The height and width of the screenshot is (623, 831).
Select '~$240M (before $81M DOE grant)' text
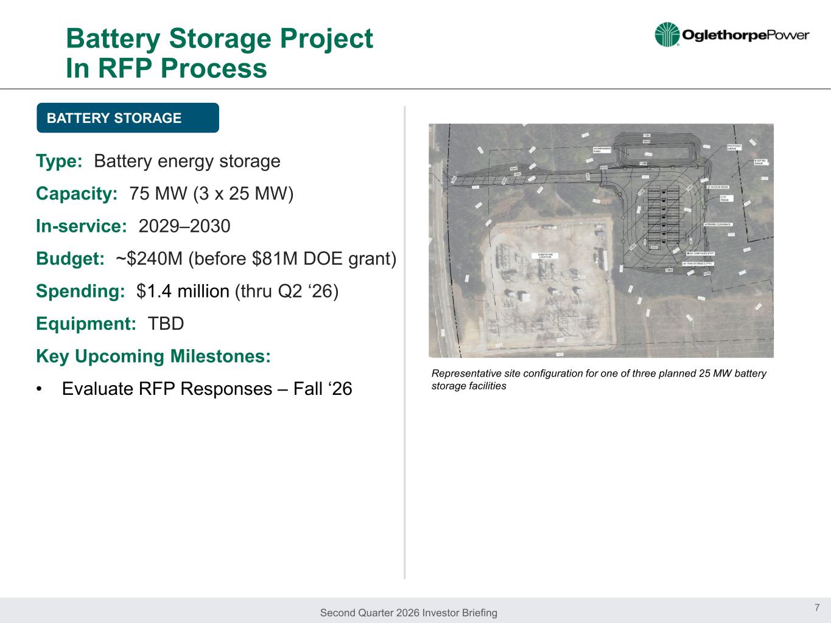click(x=256, y=259)
